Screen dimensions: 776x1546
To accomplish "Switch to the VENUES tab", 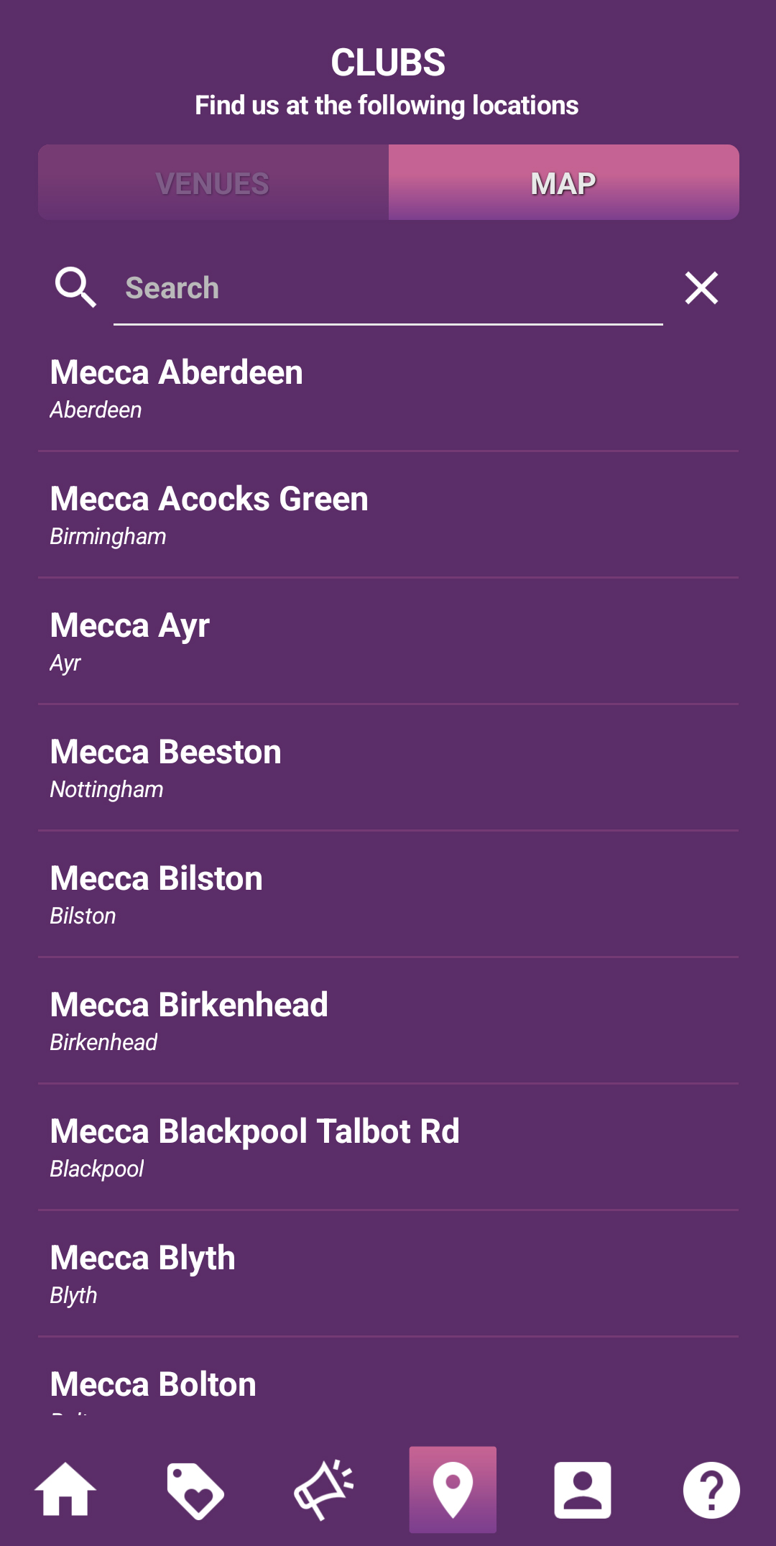I will (213, 183).
